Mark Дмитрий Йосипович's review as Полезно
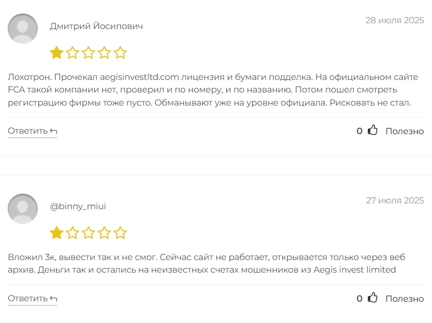This screenshot has width=432, height=323. 404,131
